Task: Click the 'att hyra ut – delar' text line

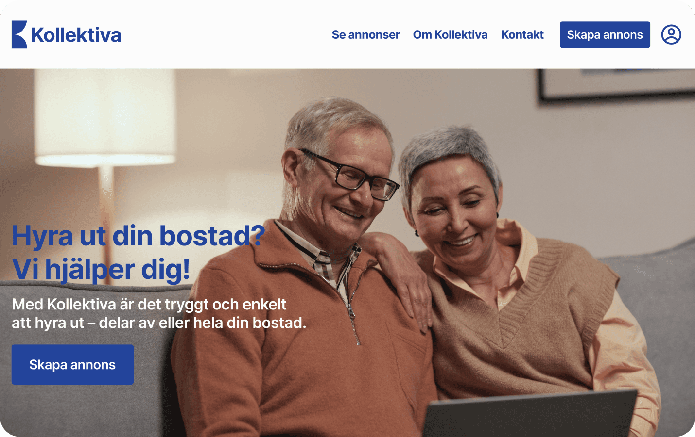Action: pyautogui.click(x=159, y=323)
